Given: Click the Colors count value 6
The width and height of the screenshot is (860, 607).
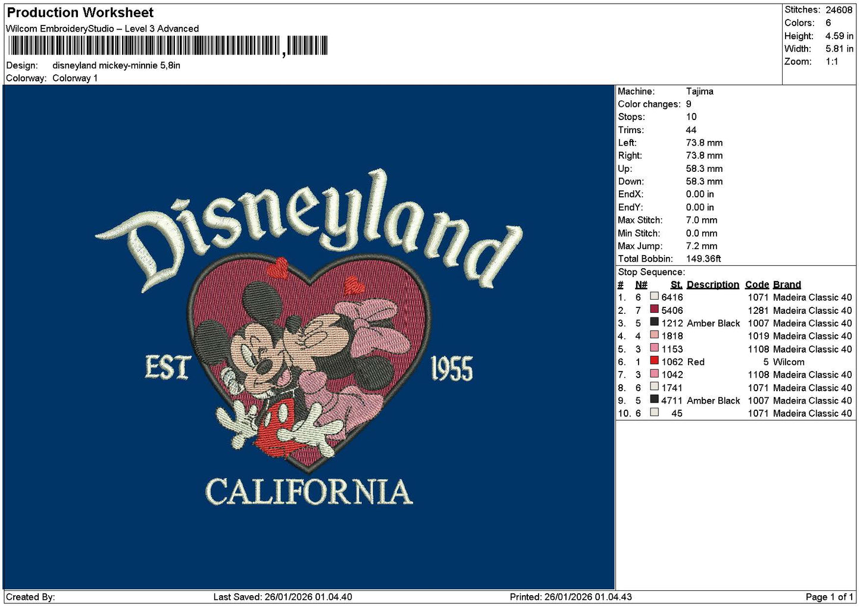Looking at the screenshot, I should click(x=828, y=23).
